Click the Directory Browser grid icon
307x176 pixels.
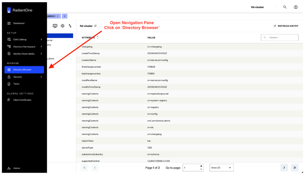click(x=9, y=70)
